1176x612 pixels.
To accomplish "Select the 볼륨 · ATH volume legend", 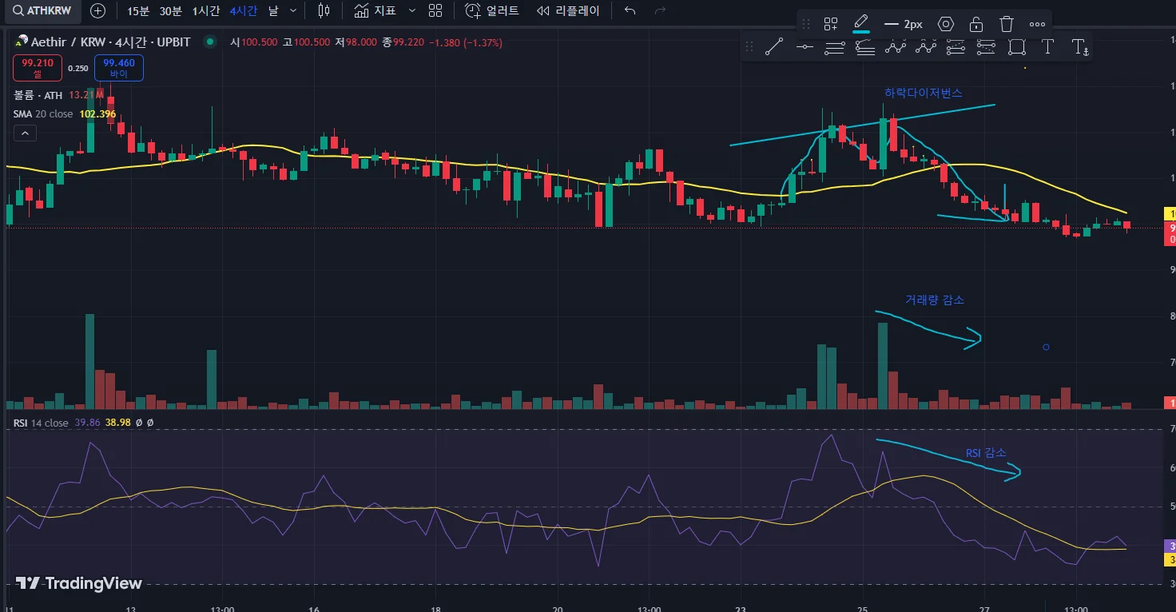I will (38, 95).
